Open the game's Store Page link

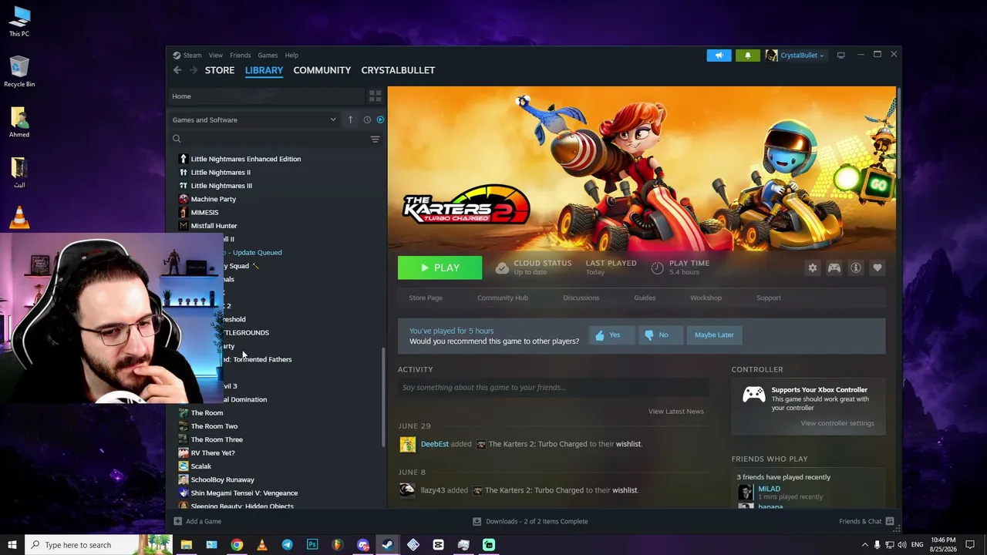[x=426, y=298]
